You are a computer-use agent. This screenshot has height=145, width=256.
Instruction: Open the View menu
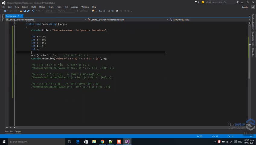pyautogui.click(x=17, y=7)
